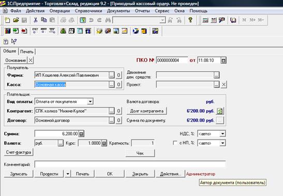The height and width of the screenshot is (196, 283).
Task: Expand the Вид оплаты dropdown
Action: coord(90,101)
